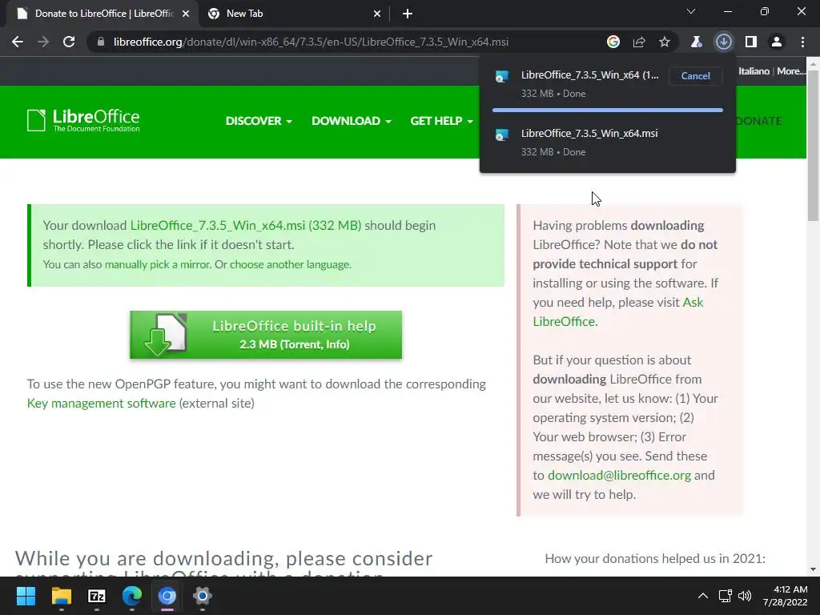Open Windows Start menu
Viewport: 820px width, 615px height.
[26, 596]
